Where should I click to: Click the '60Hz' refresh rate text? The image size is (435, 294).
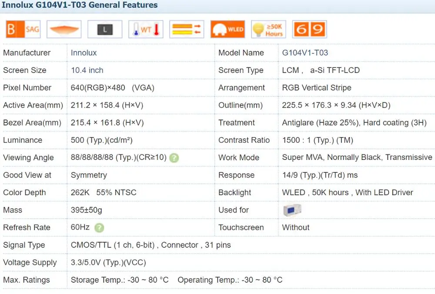(80, 227)
